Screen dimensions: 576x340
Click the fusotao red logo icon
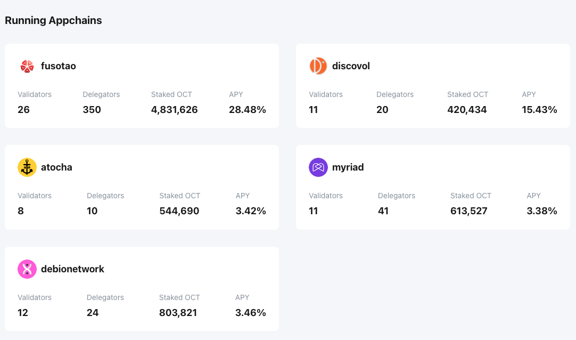27,66
